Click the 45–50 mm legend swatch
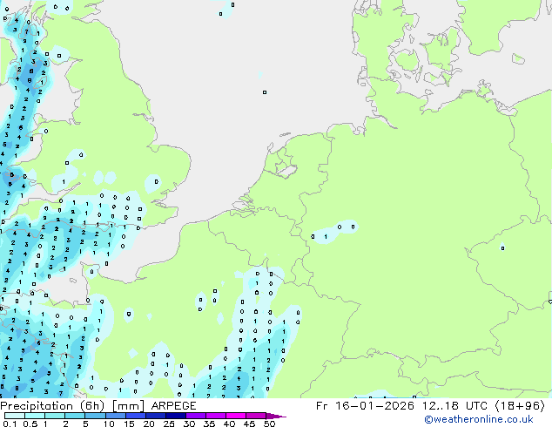The width and height of the screenshot is (552, 427). tap(256, 416)
